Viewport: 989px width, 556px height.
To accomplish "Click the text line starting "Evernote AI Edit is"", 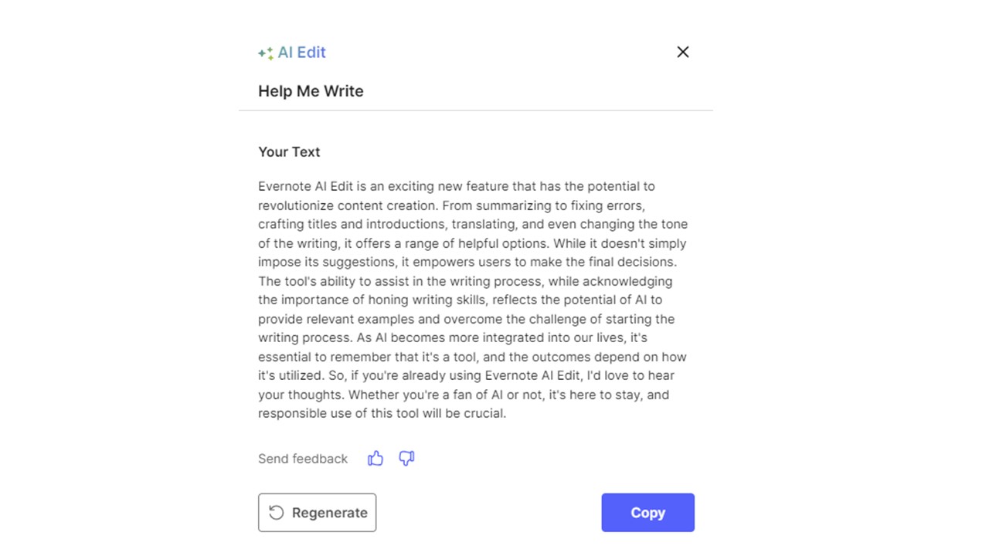I will point(456,186).
